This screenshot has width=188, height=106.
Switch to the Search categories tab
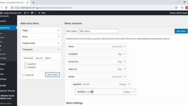coord(48,58)
